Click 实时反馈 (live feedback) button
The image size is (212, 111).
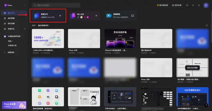177,5
